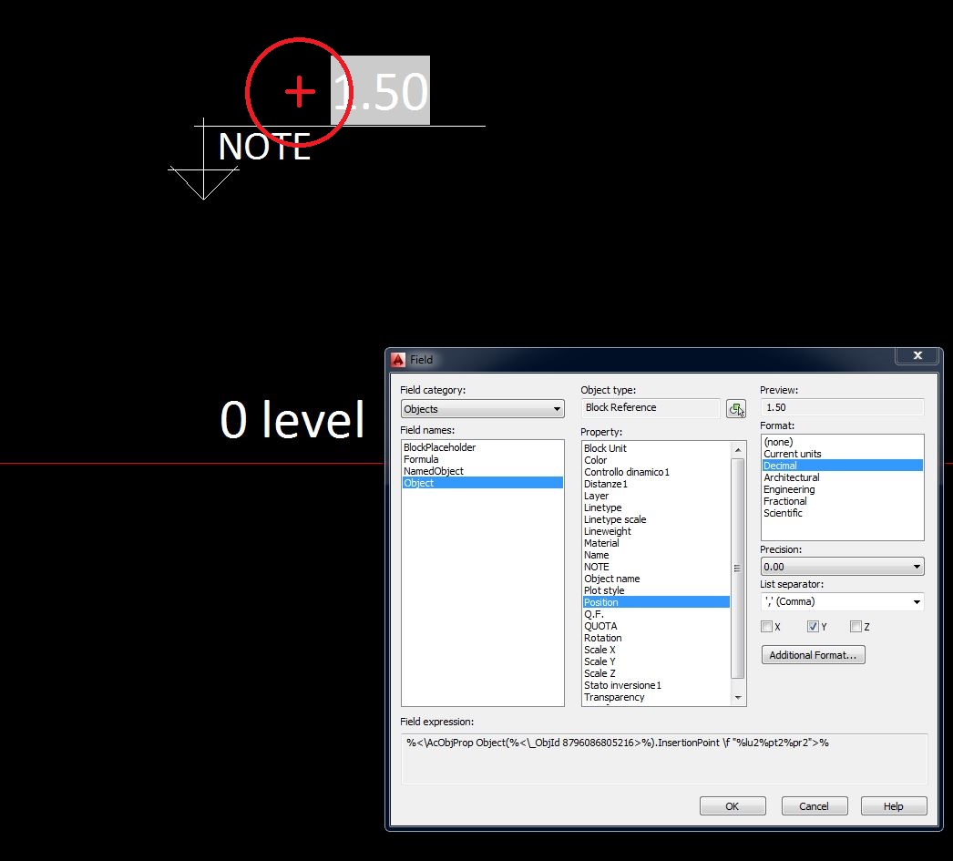
Task: Select Rotation in the Property list
Action: pyautogui.click(x=603, y=638)
